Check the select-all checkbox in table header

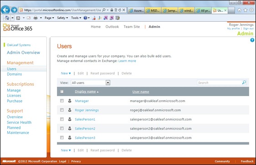[62, 92]
